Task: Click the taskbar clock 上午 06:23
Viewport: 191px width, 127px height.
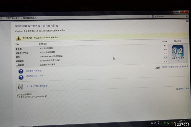Action: tap(183, 120)
